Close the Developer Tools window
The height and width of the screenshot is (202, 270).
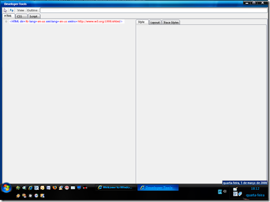click(x=263, y=3)
